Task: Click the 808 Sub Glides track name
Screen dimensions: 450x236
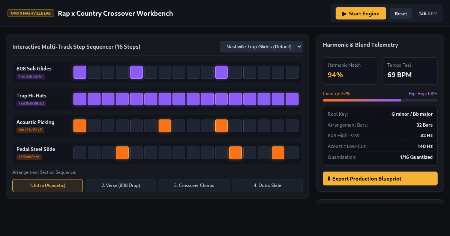Action: [34, 69]
